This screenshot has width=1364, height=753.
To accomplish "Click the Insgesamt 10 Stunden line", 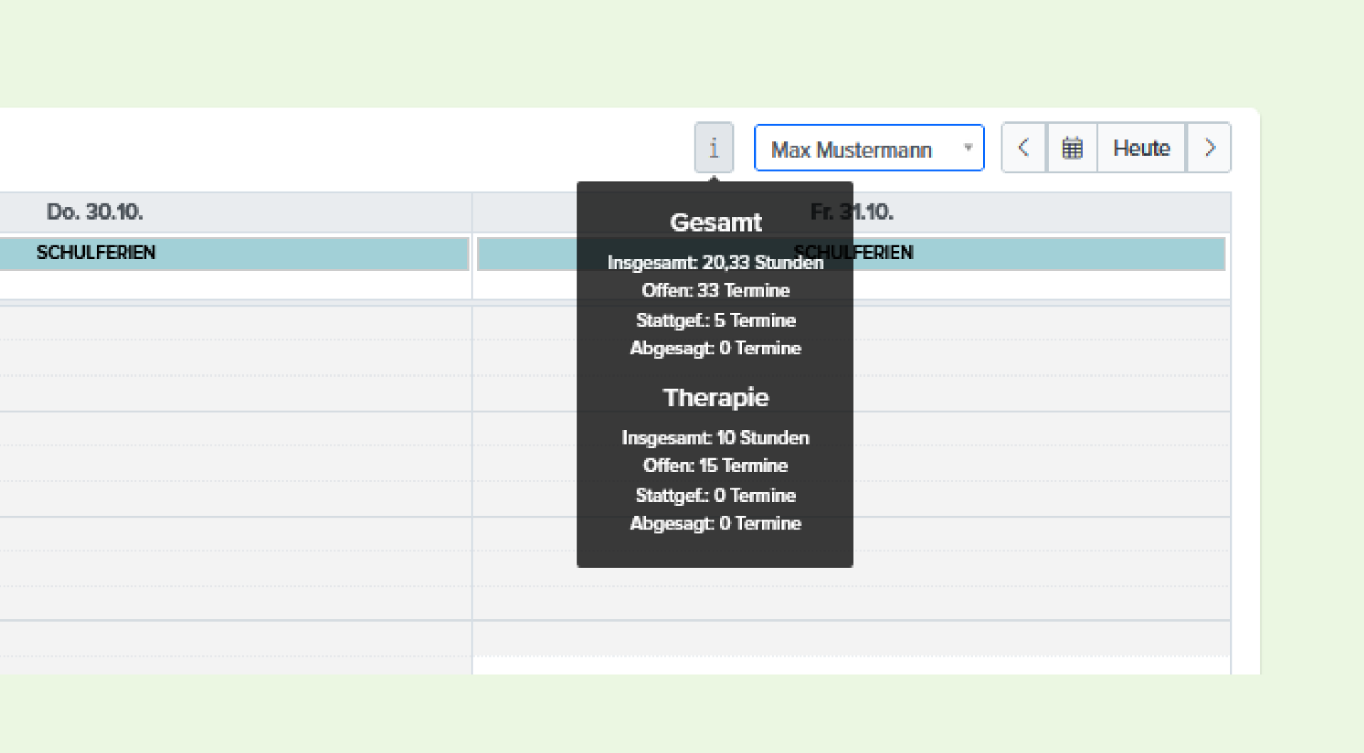I will tap(715, 438).
